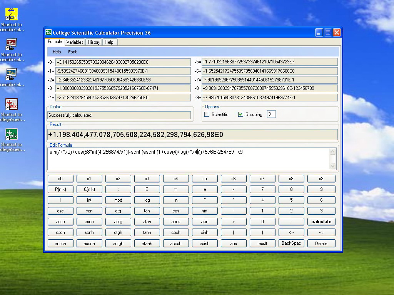The width and height of the screenshot is (394, 295).
Task: Click the P(n;k) permutation button
Action: pos(60,189)
